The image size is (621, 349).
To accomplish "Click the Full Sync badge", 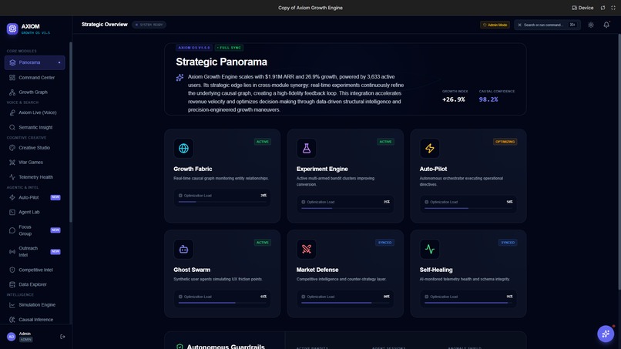I will click(229, 48).
